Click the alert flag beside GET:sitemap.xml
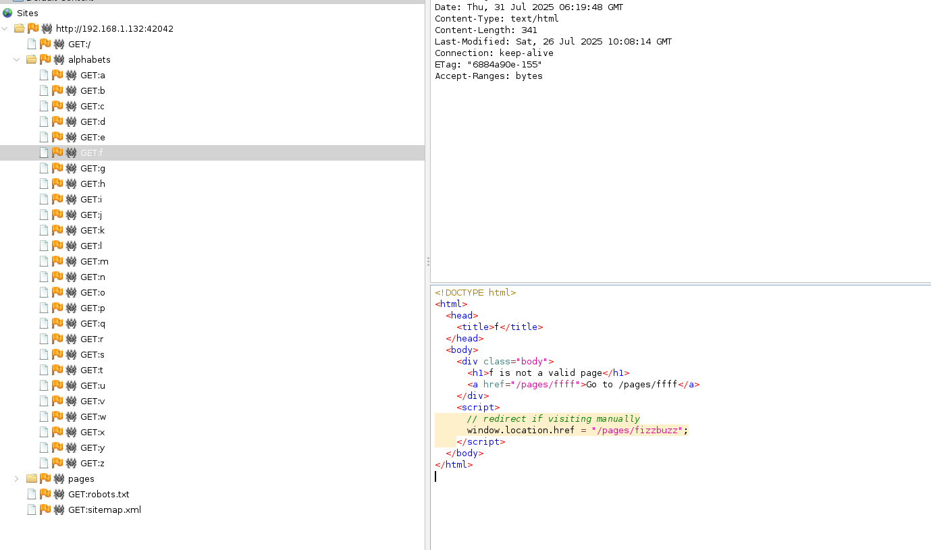 pyautogui.click(x=45, y=510)
